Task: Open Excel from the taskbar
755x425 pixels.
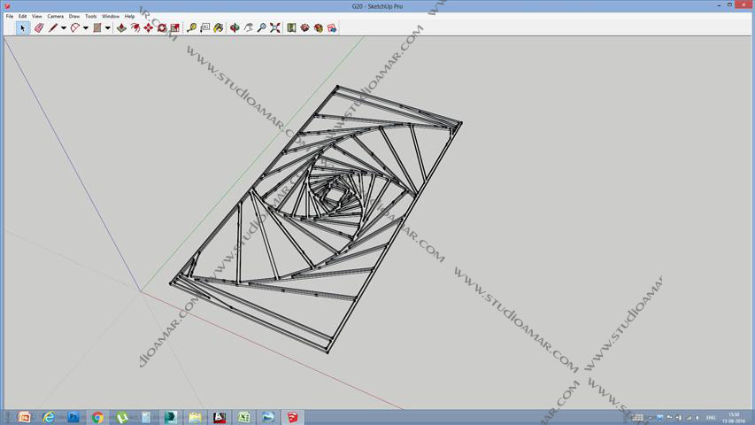Action: coord(244,417)
